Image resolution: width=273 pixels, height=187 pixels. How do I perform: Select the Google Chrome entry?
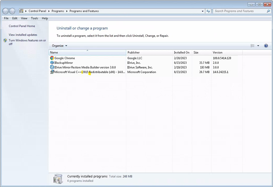tap(65, 58)
